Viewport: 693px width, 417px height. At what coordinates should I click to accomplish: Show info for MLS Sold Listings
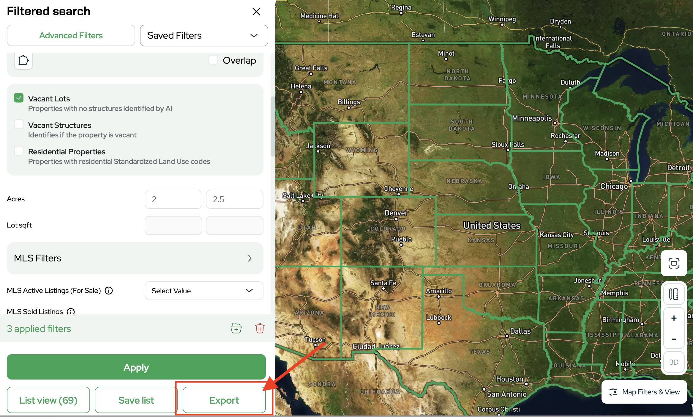coord(71,311)
